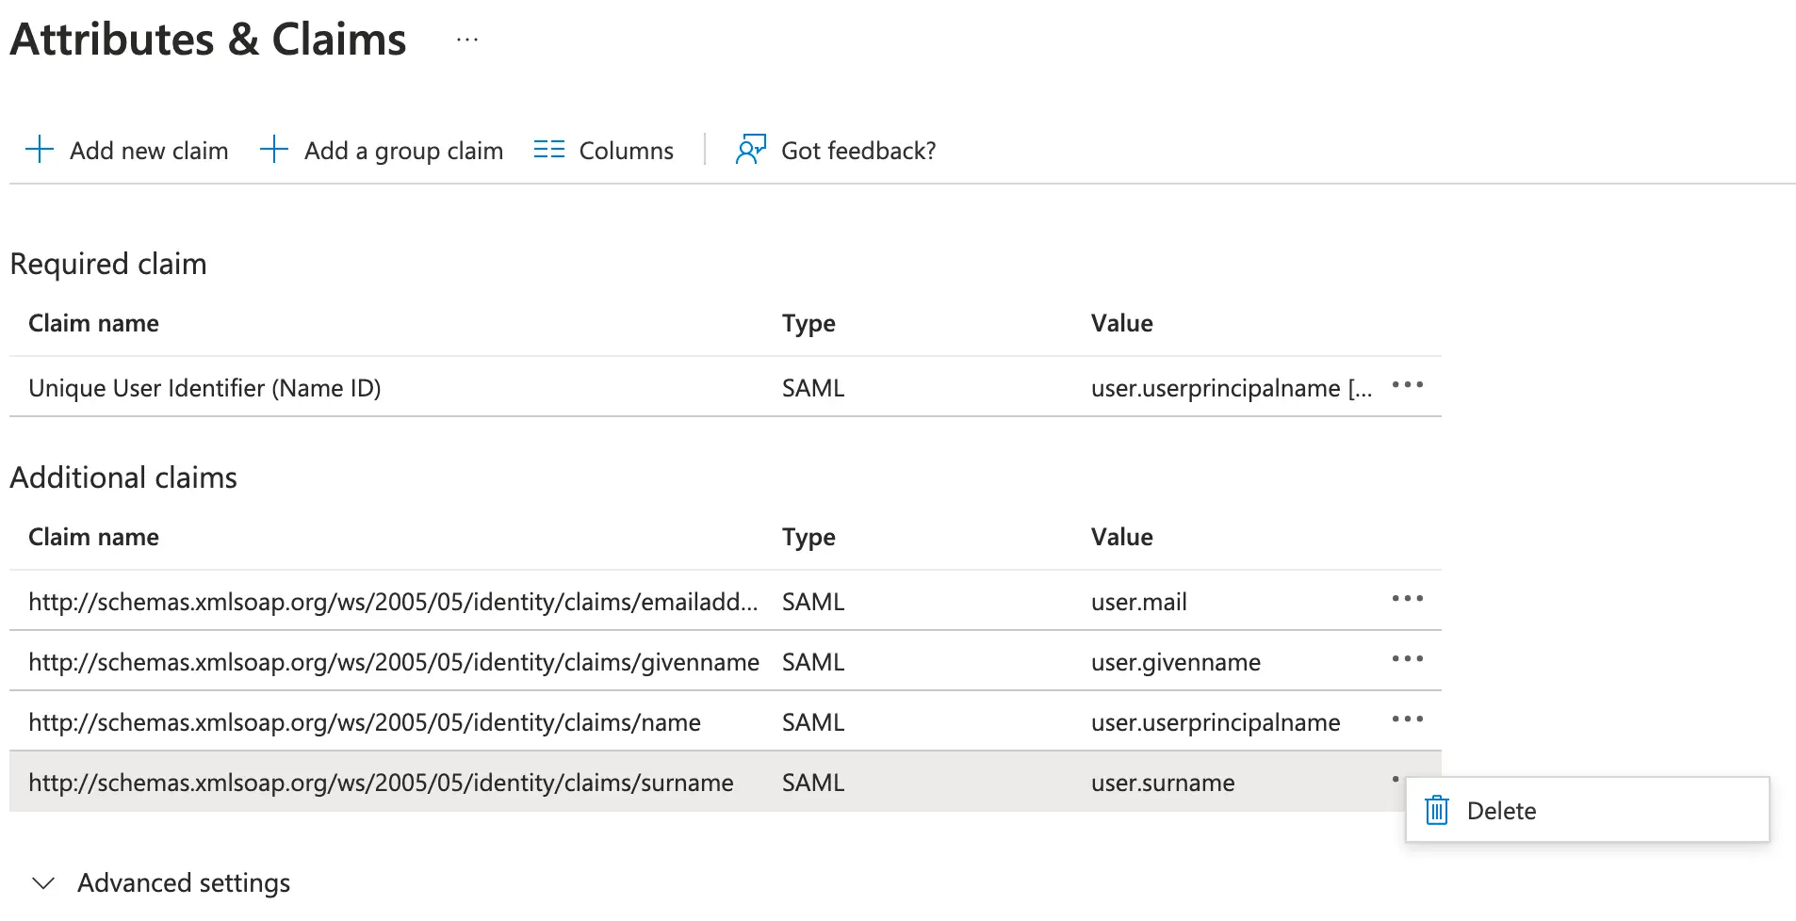Screen dimensions: 1796x921
Task: Open the Columns chooser
Action: (626, 151)
